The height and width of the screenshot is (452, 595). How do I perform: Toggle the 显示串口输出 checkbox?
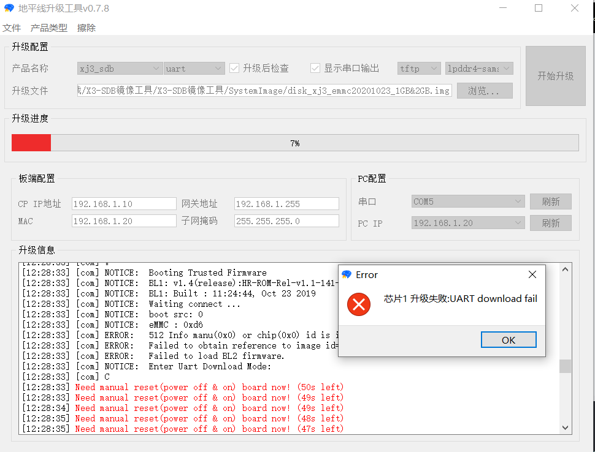point(315,68)
